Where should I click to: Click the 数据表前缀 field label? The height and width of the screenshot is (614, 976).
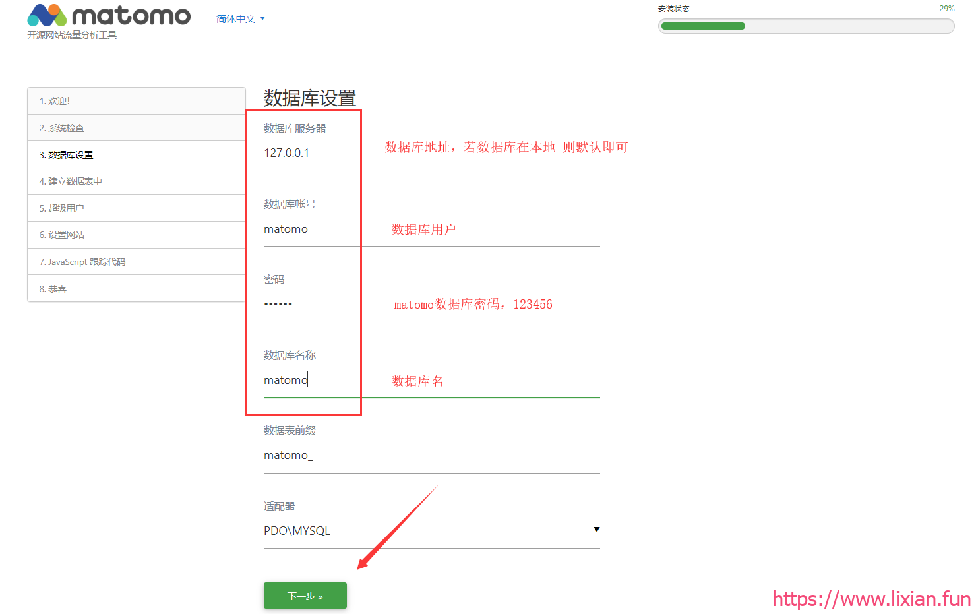click(290, 431)
